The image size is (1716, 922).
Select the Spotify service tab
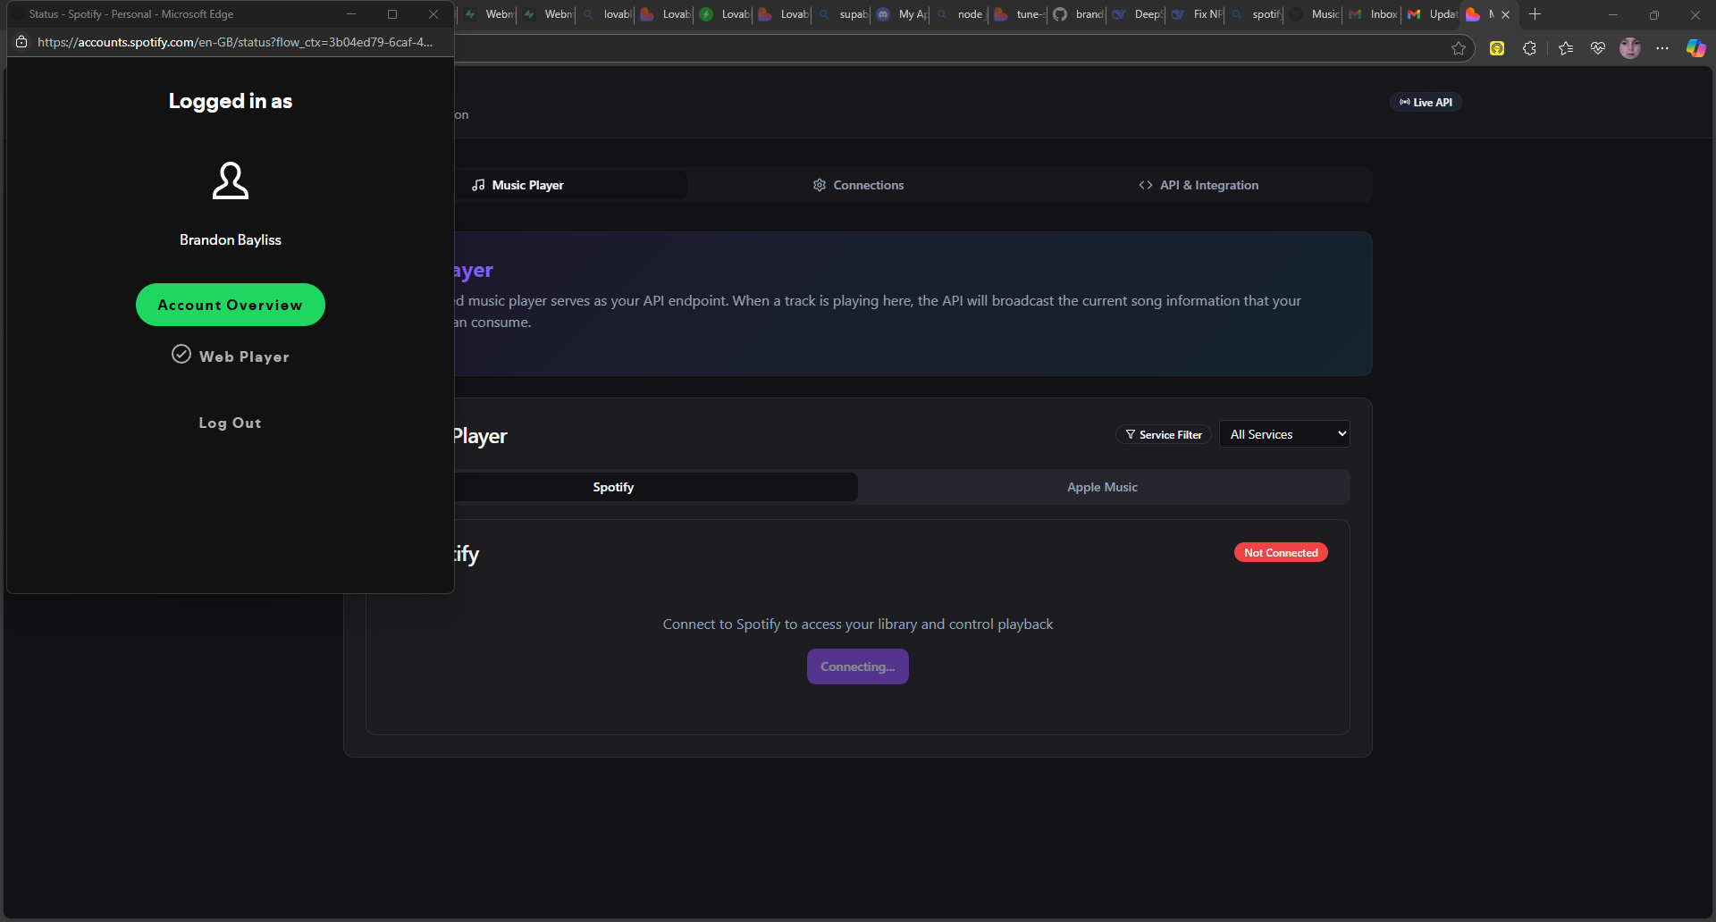[x=613, y=487]
